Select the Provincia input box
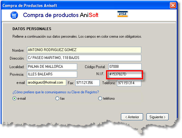Image resolution: width=182 pixels, height=138 pixels. pyautogui.click(x=52, y=74)
